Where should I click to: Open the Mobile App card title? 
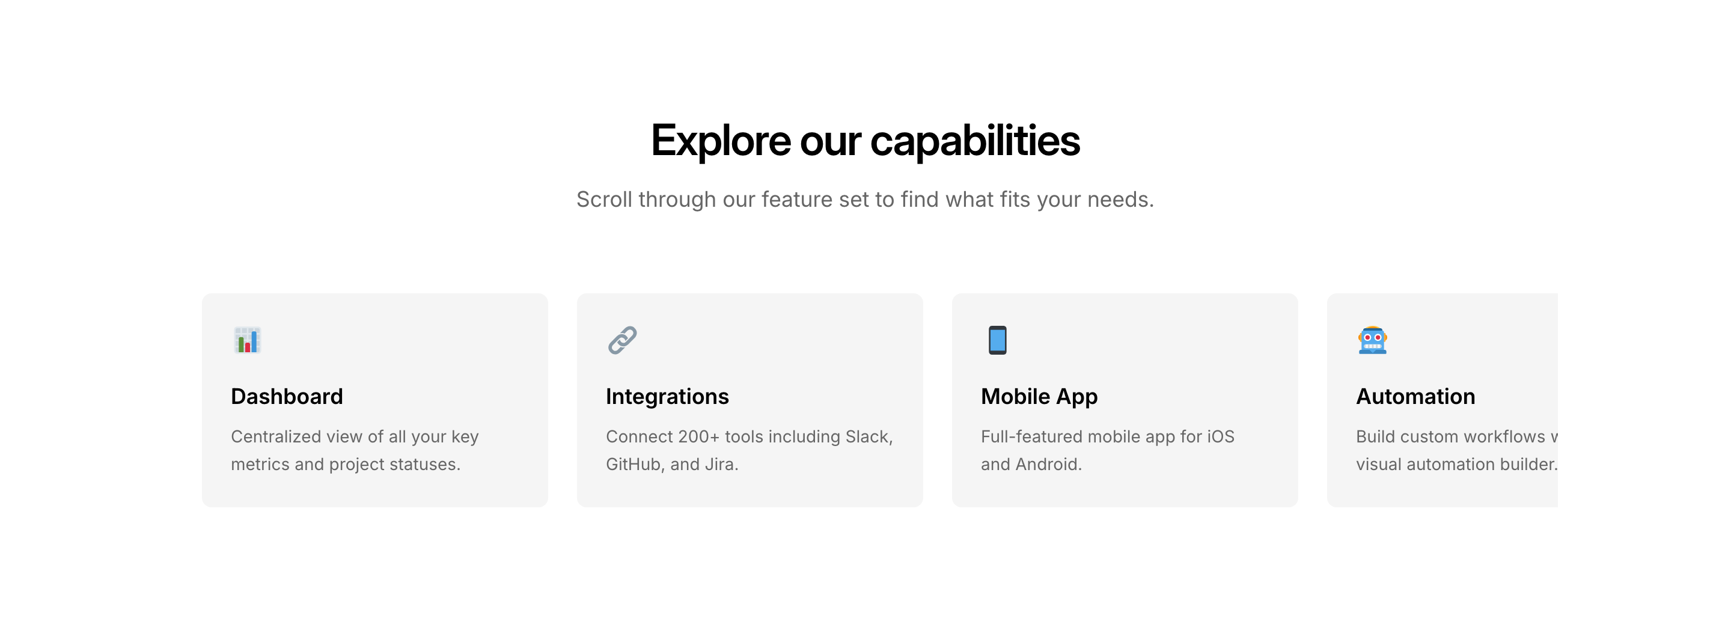1039,397
